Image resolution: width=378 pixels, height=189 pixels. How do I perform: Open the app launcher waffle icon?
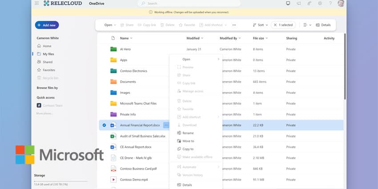36,3
